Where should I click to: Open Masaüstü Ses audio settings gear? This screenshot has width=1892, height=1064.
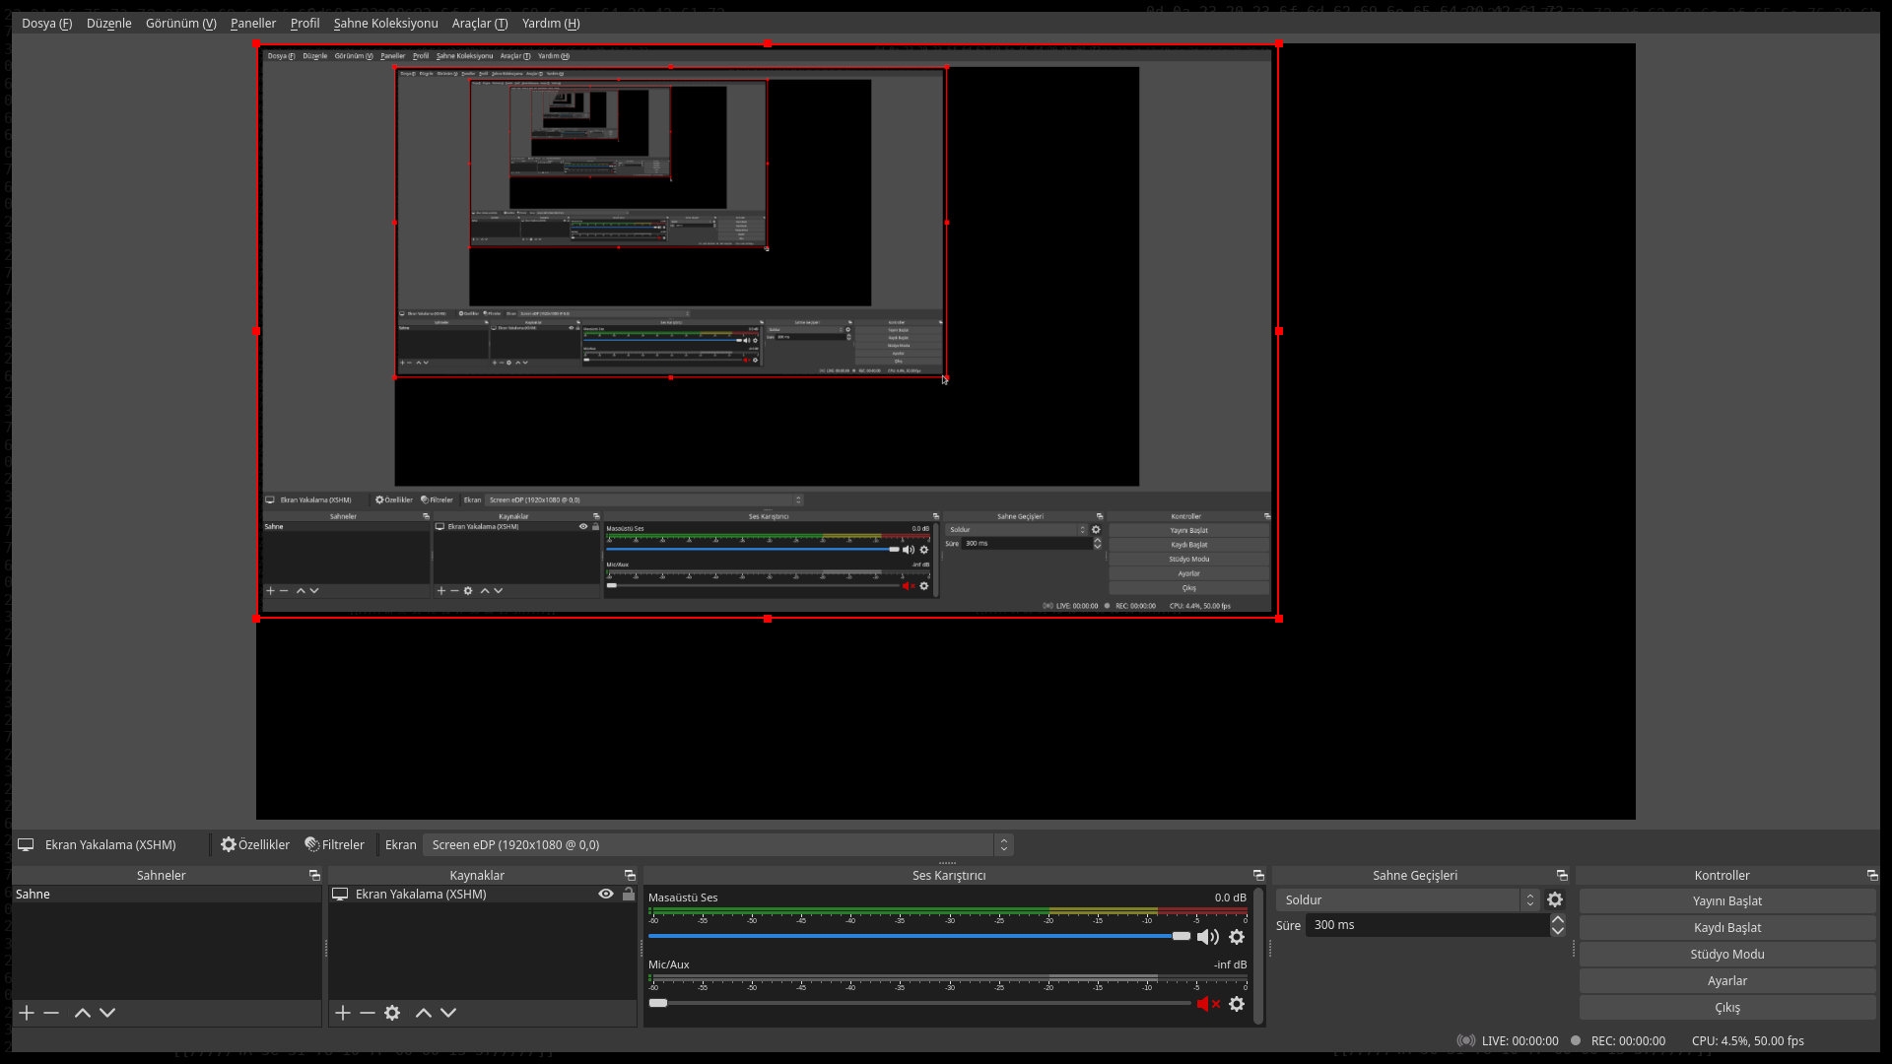(1237, 937)
